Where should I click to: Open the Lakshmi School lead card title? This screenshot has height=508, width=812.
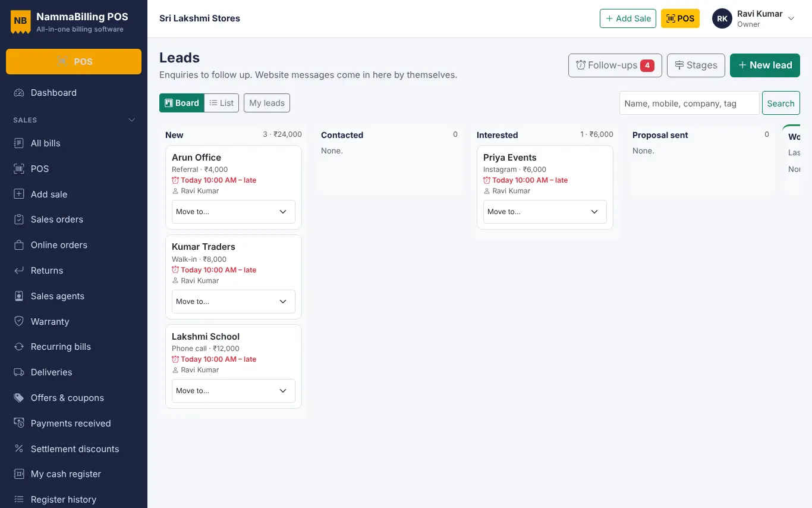(x=206, y=337)
